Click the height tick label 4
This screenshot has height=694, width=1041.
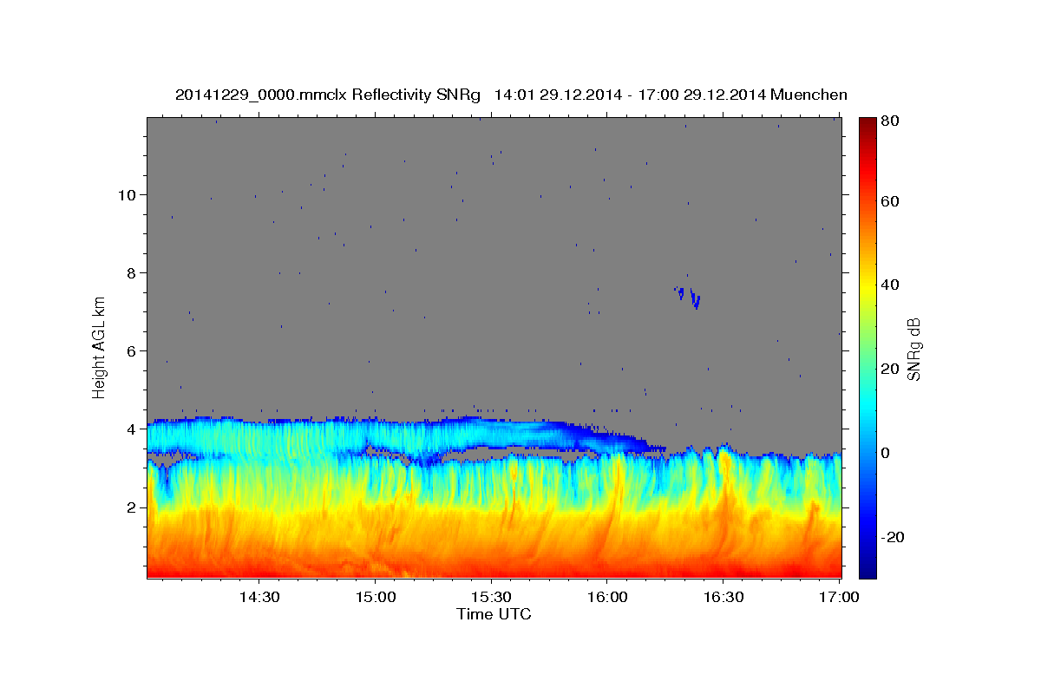tap(132, 429)
